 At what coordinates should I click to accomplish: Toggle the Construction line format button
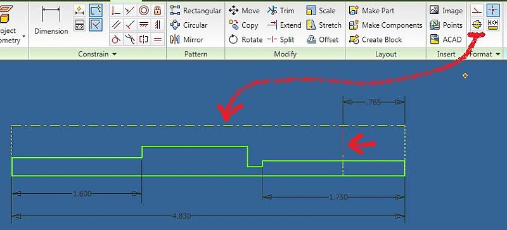[477, 10]
